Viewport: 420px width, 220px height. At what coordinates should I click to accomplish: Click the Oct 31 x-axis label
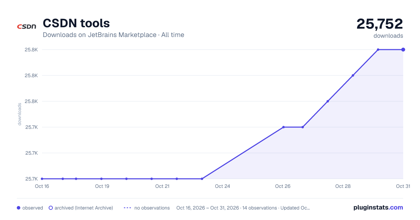(403, 186)
